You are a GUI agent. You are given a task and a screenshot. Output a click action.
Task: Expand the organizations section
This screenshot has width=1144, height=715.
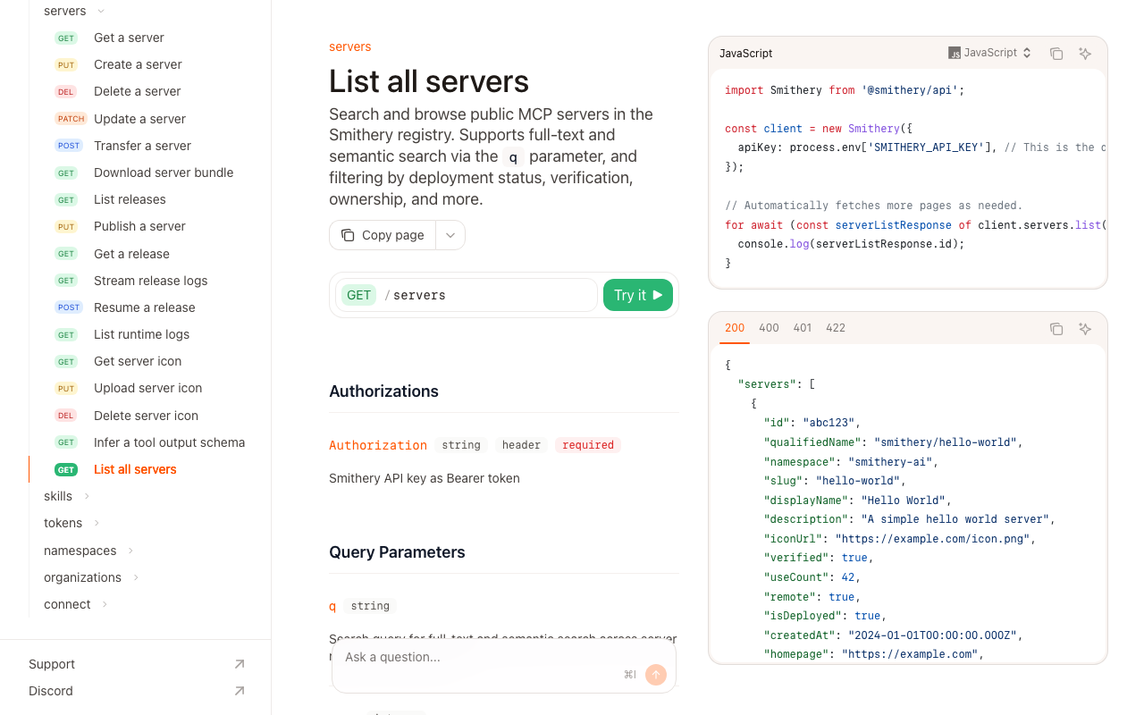point(136,577)
